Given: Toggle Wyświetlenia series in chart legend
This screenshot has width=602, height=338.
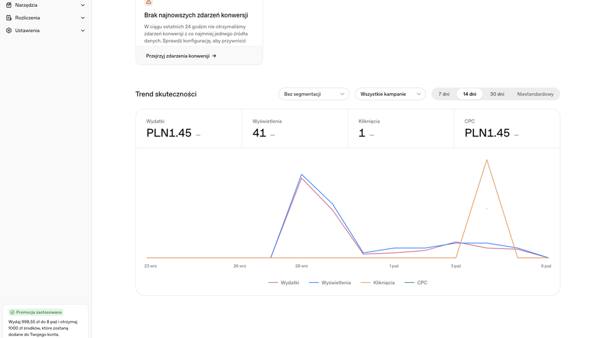Looking at the screenshot, I should [x=330, y=283].
